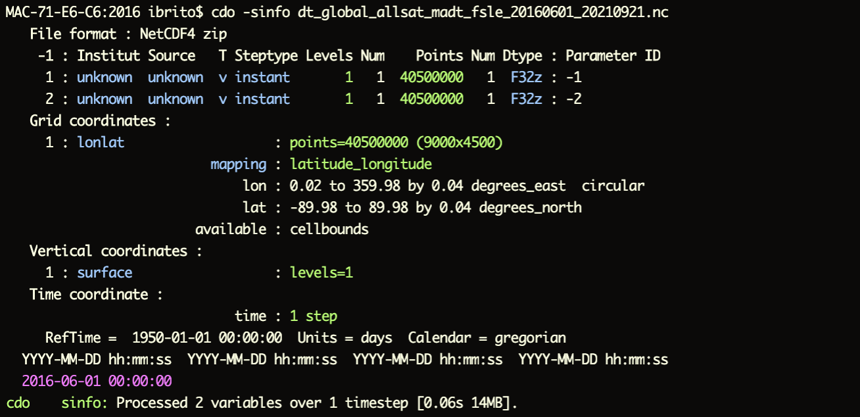
Task: Click the magenta timestamp "2016-06-01 00:00:00"
Action: [97, 381]
